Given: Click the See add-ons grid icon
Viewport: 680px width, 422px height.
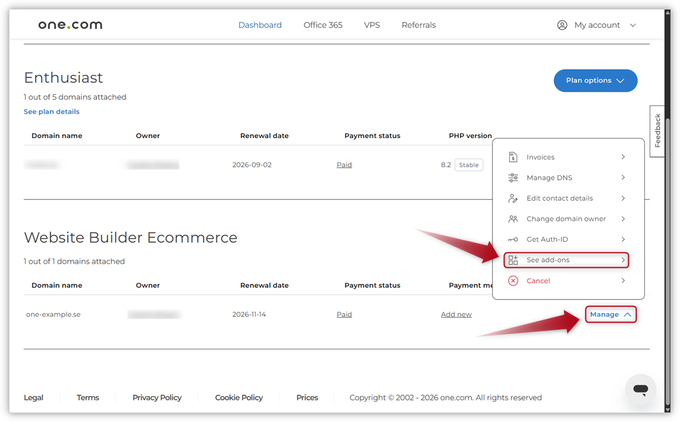Looking at the screenshot, I should [513, 260].
